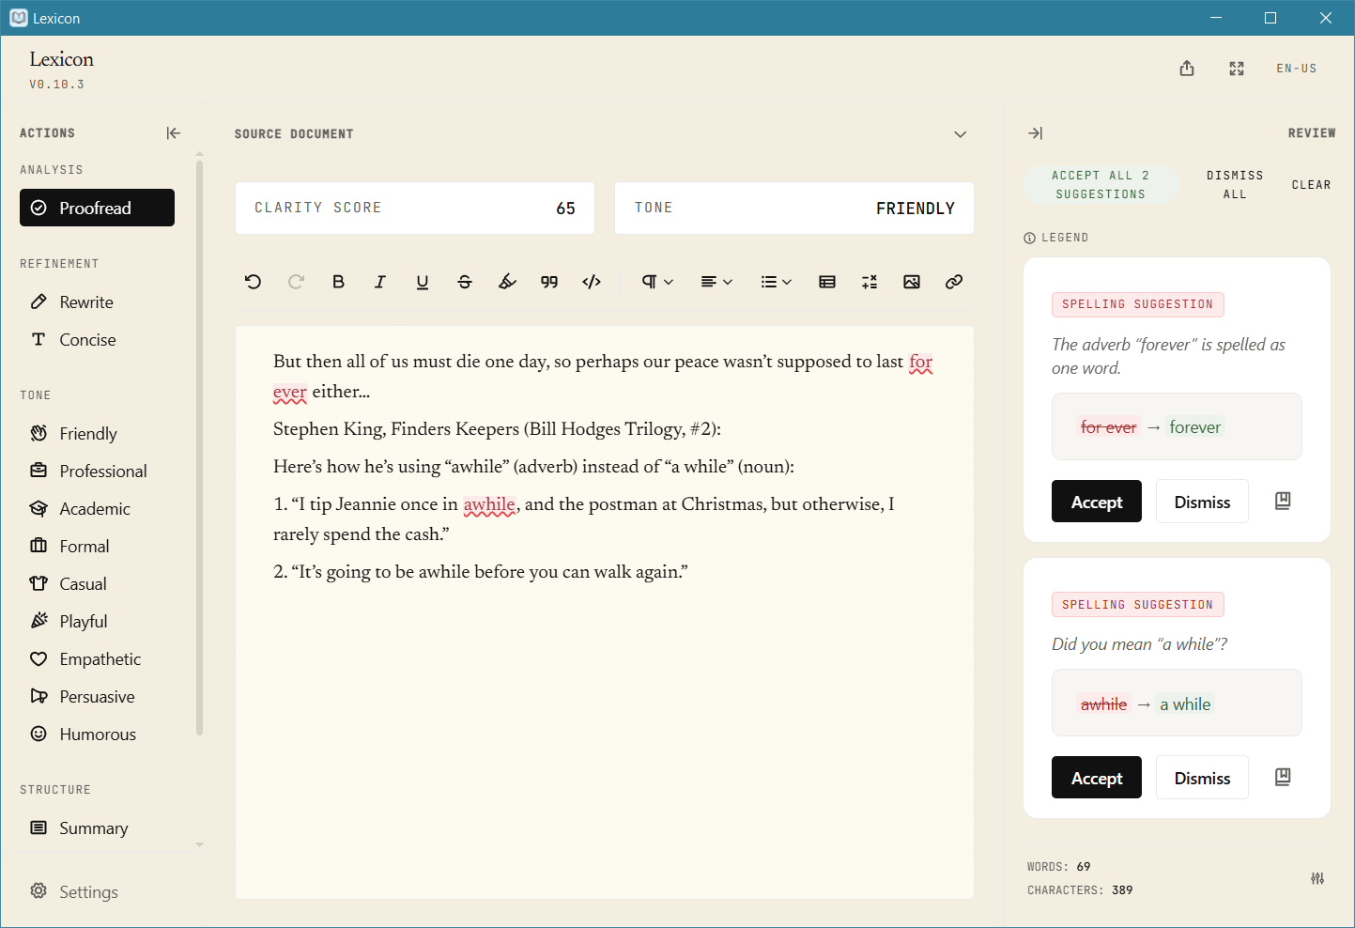This screenshot has height=928, width=1355.
Task: Toggle underline formatting
Action: tap(423, 282)
